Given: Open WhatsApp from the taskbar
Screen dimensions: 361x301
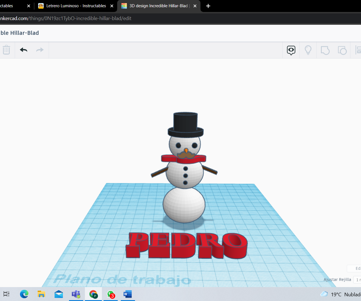Looking at the screenshot, I should [x=110, y=294].
